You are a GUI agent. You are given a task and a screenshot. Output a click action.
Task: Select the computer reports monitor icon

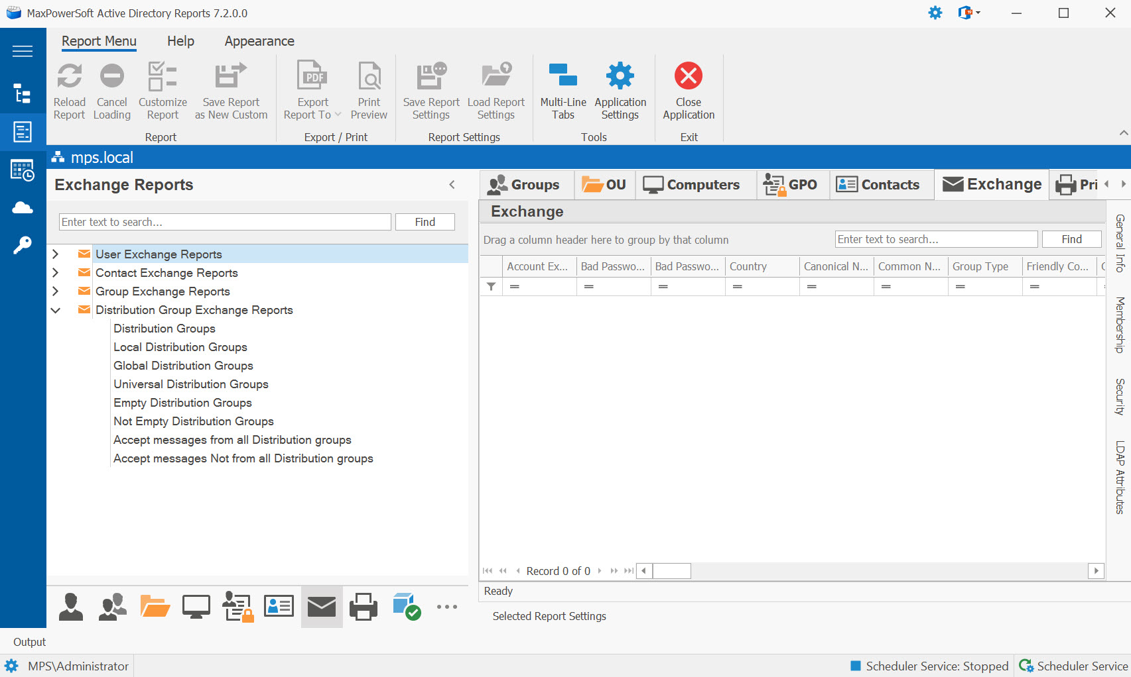tap(196, 607)
